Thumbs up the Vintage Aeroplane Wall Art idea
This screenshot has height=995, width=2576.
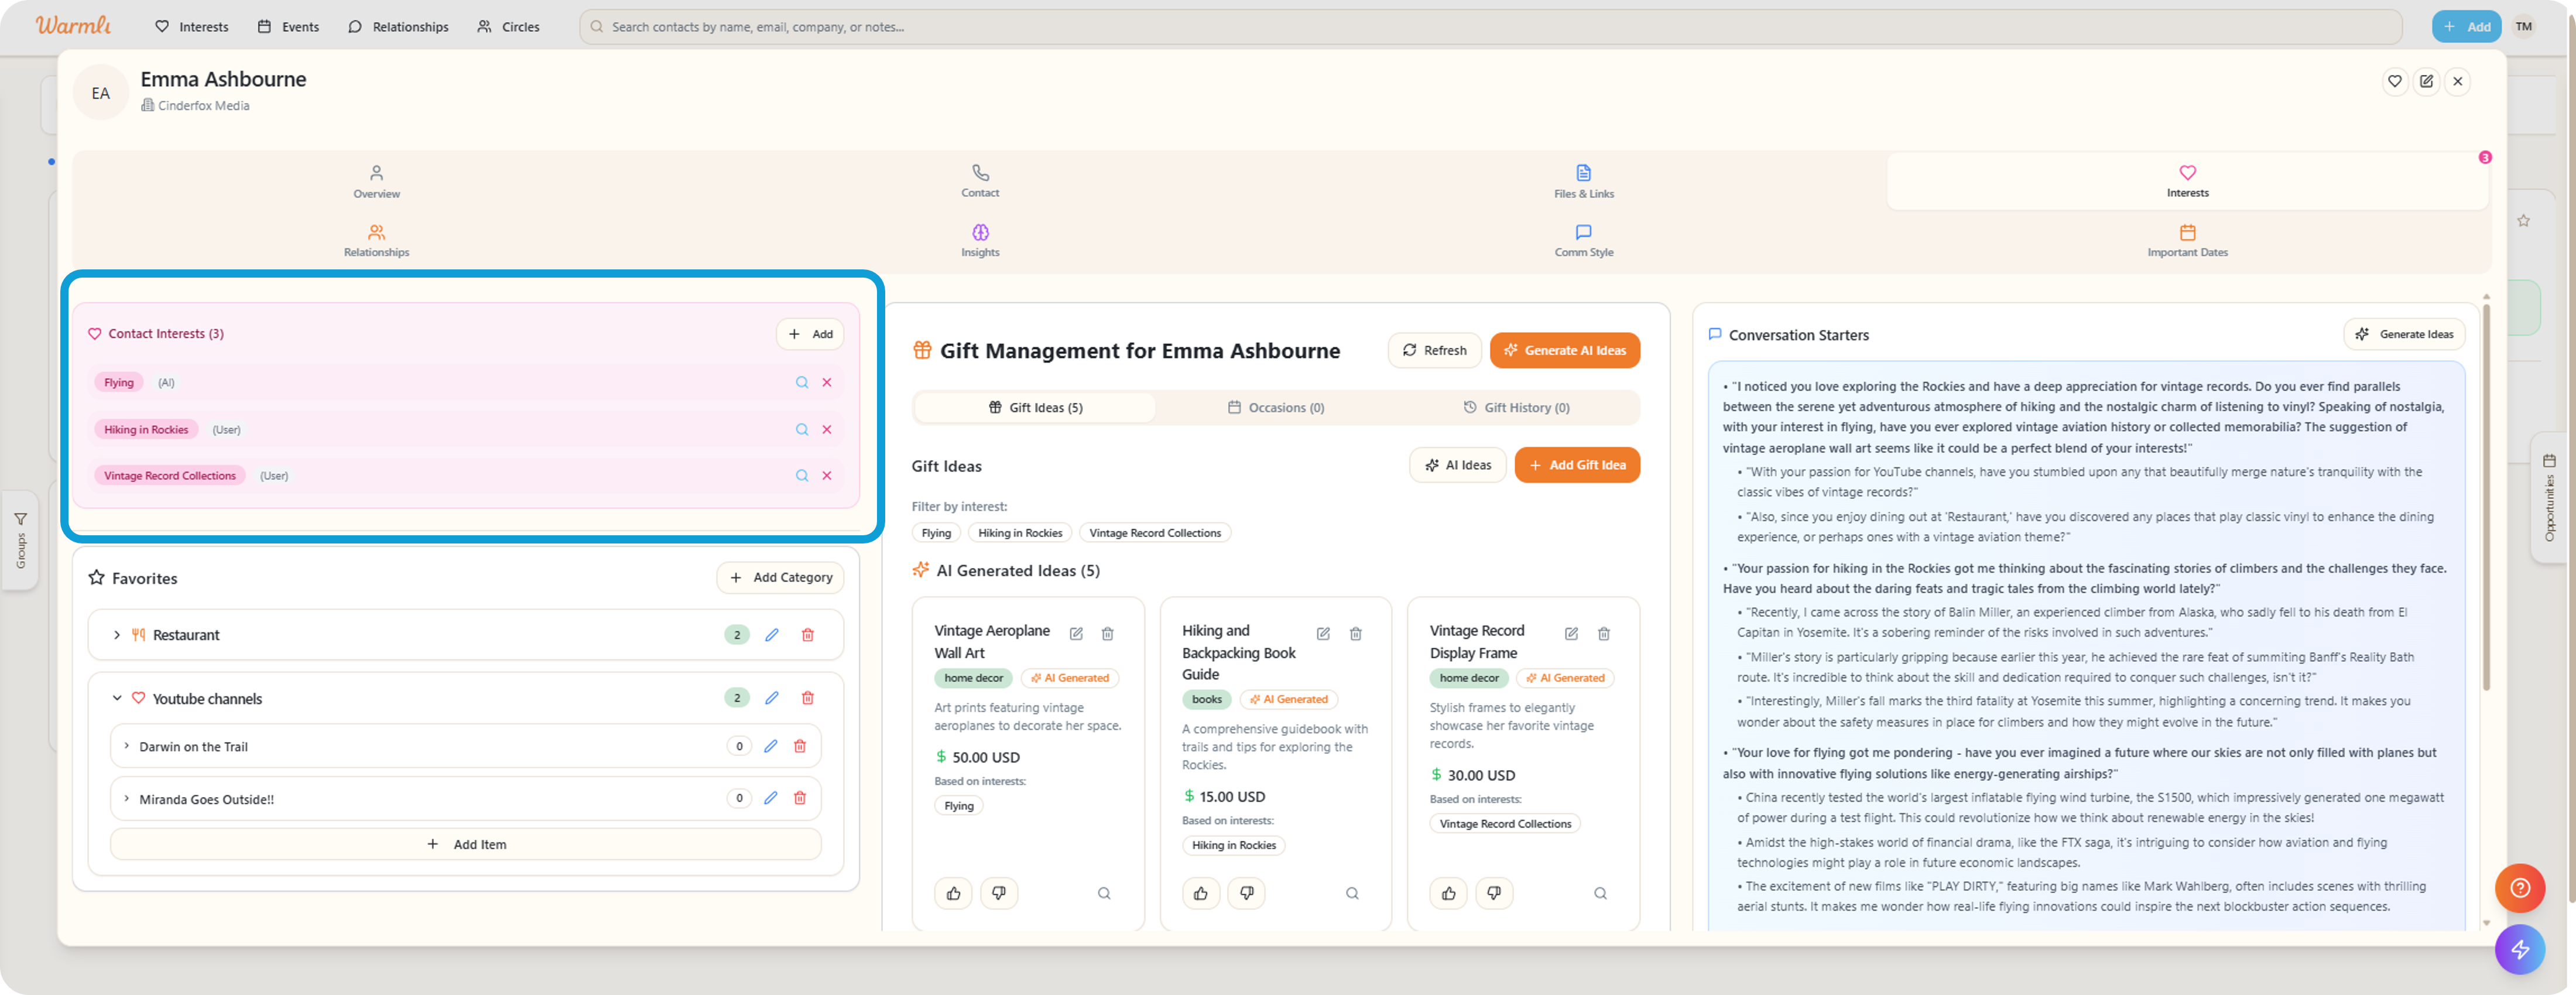[x=953, y=893]
